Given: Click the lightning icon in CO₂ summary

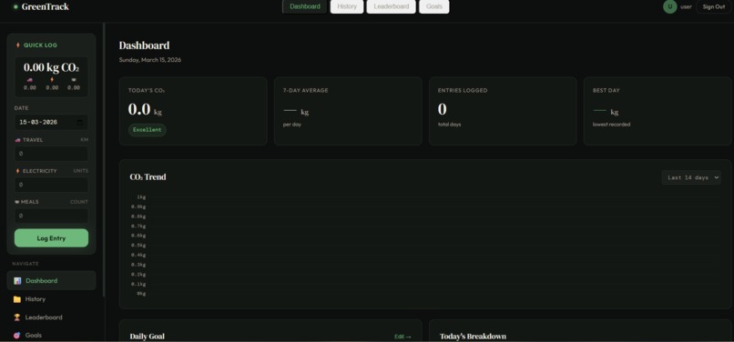Looking at the screenshot, I should point(52,80).
